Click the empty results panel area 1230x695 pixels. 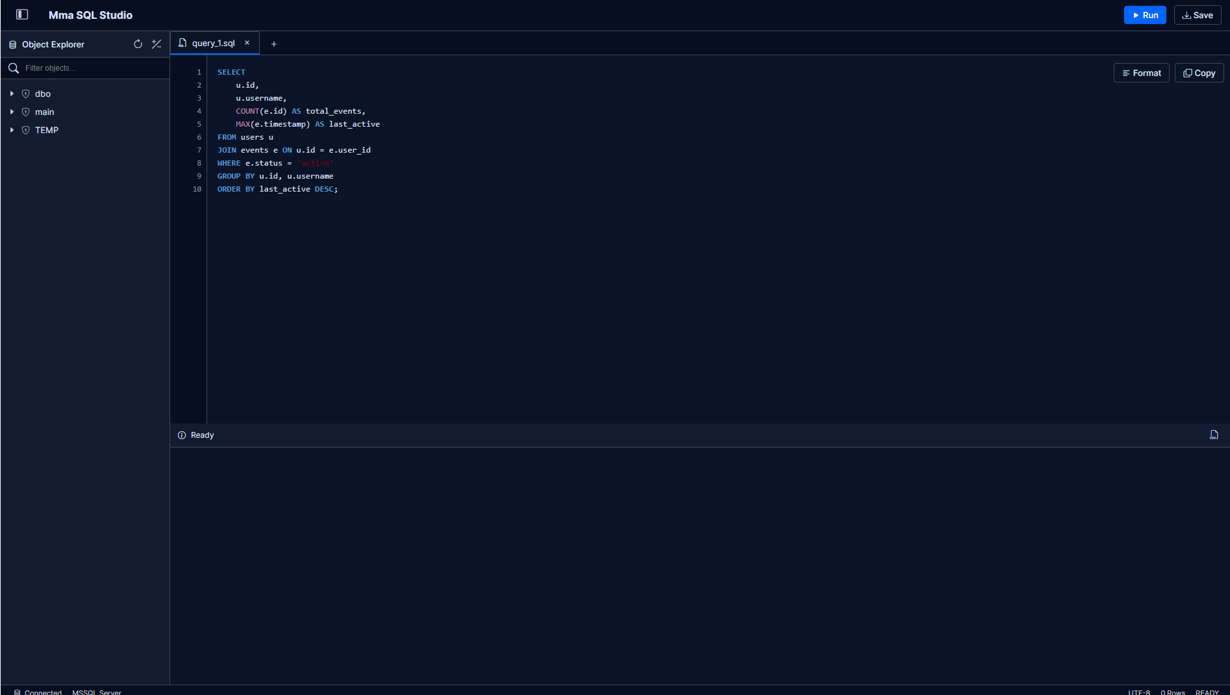coord(699,565)
